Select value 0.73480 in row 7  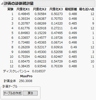(x=24, y=42)
